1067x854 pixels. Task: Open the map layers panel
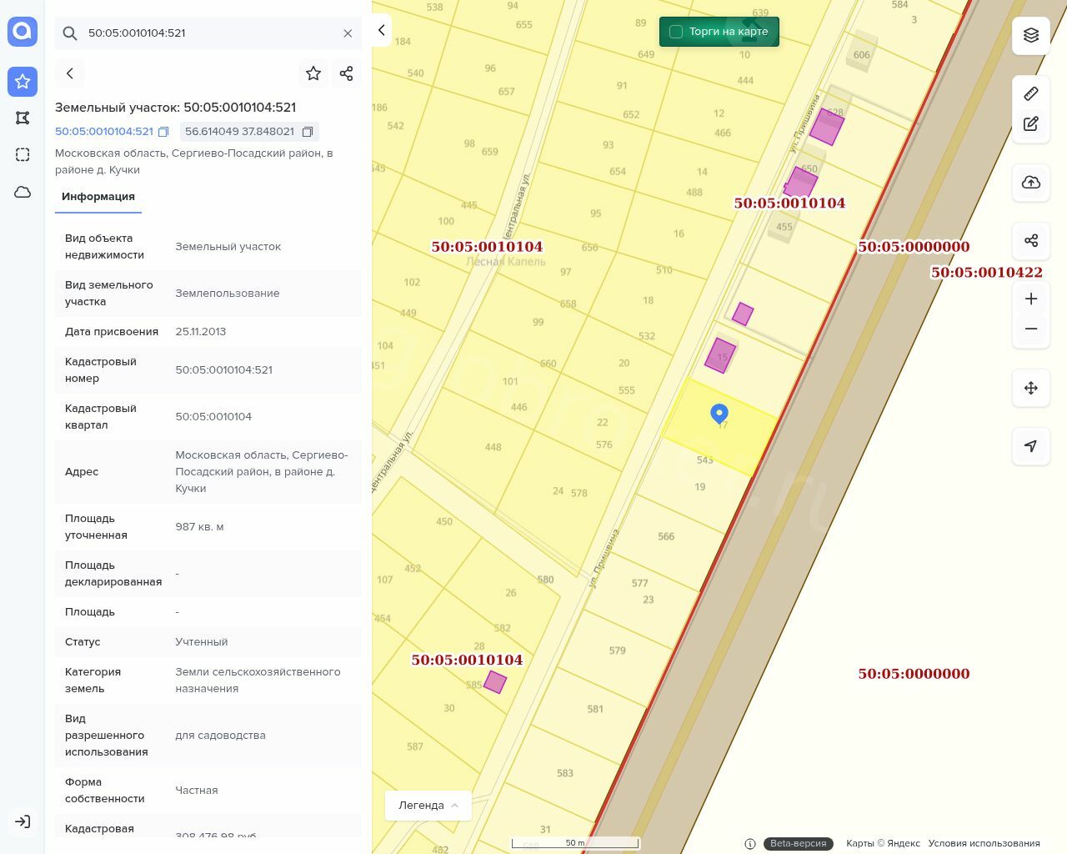(x=1031, y=35)
